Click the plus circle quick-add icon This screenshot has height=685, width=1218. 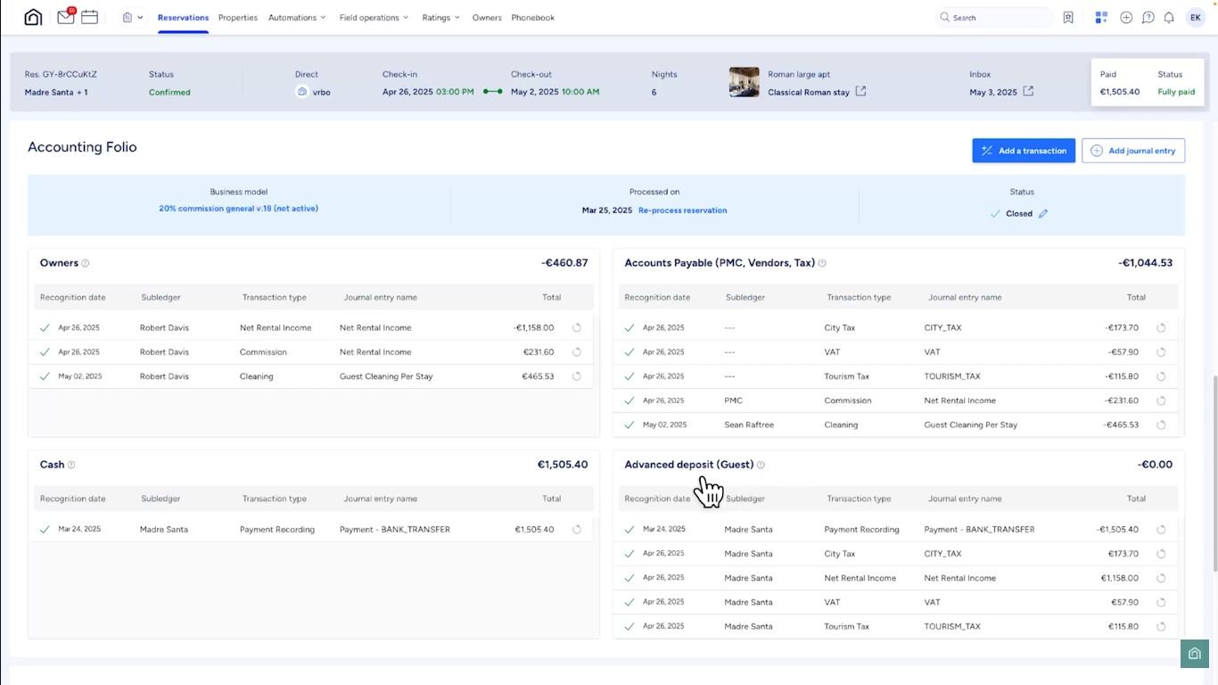[1126, 18]
